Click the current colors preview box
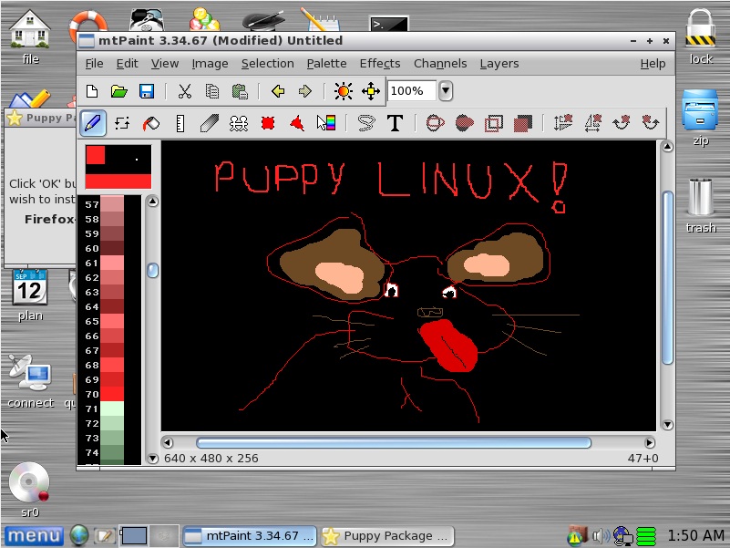Screen dimensions: 730x548 (x=118, y=167)
